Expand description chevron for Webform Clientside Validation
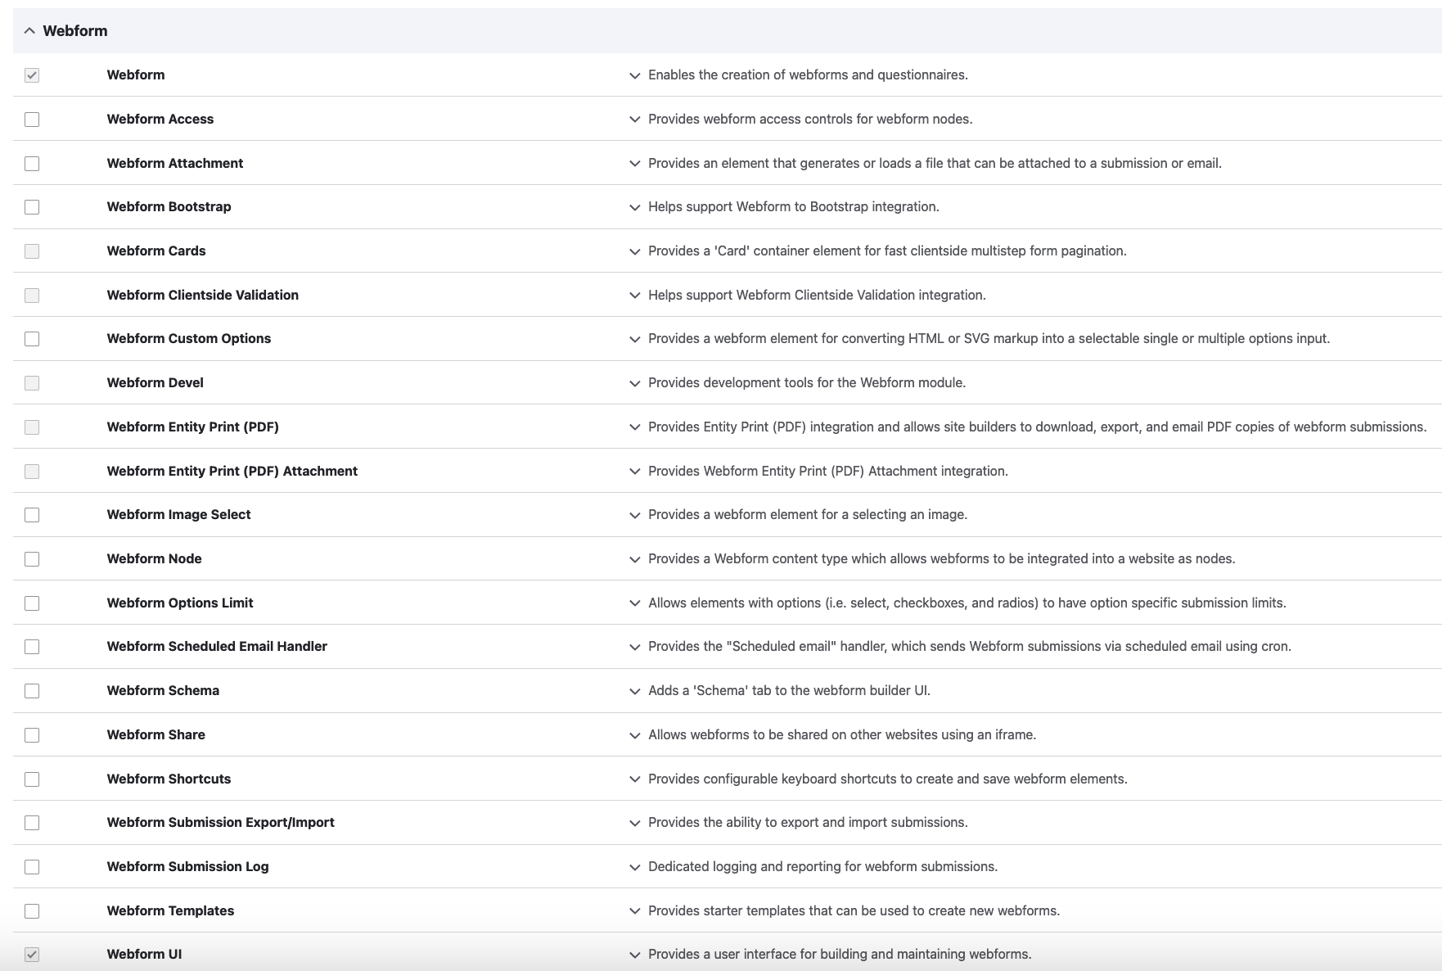The width and height of the screenshot is (1442, 971). pyautogui.click(x=634, y=296)
